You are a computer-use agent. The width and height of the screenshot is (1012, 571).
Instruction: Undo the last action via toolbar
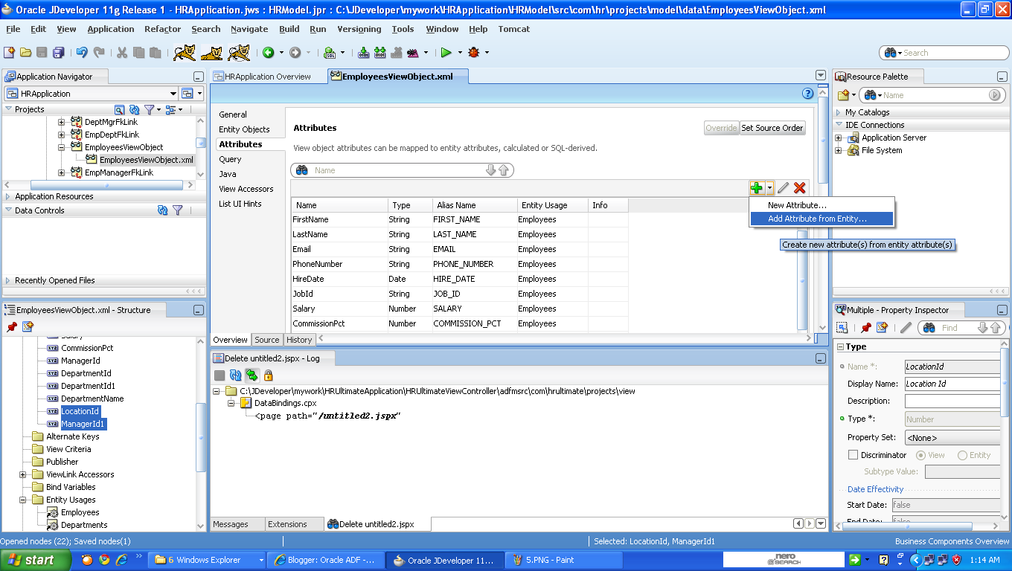coord(82,53)
